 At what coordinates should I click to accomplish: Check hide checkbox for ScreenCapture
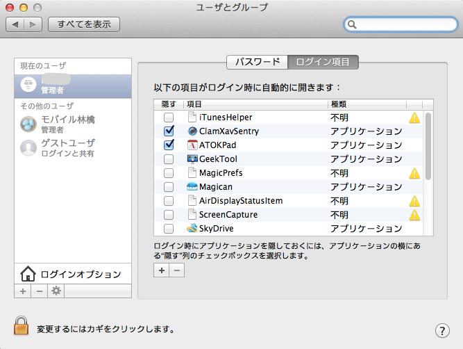(169, 215)
